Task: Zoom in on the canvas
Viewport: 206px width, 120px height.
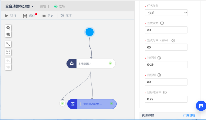Action: [8, 28]
